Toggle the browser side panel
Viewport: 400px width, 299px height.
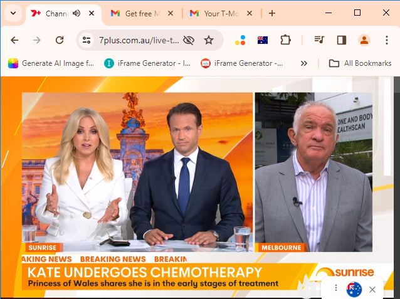point(342,40)
